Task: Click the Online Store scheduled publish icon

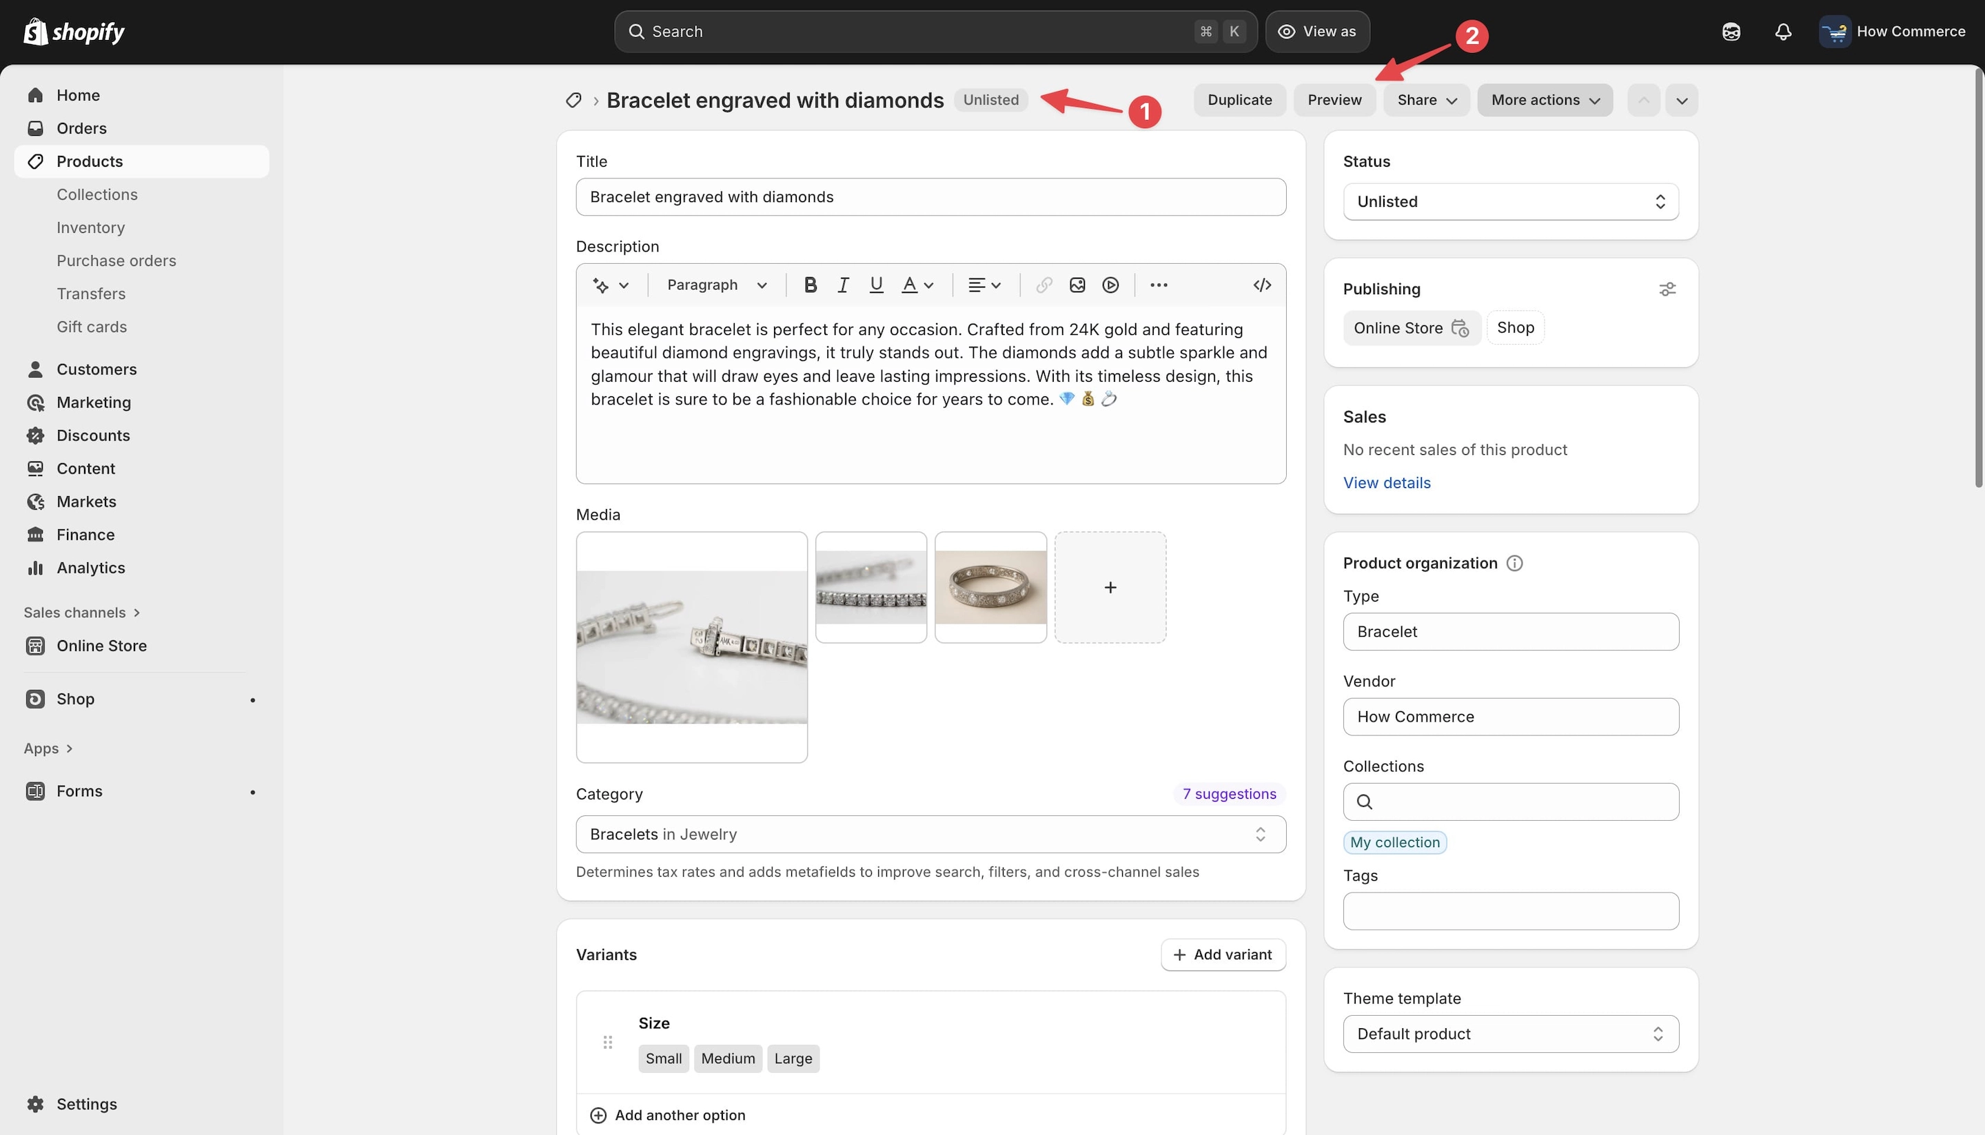Action: pos(1460,328)
